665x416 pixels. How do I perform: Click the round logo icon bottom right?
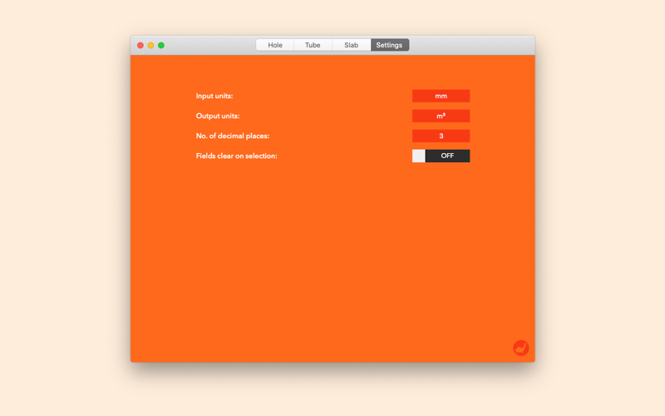coord(521,348)
